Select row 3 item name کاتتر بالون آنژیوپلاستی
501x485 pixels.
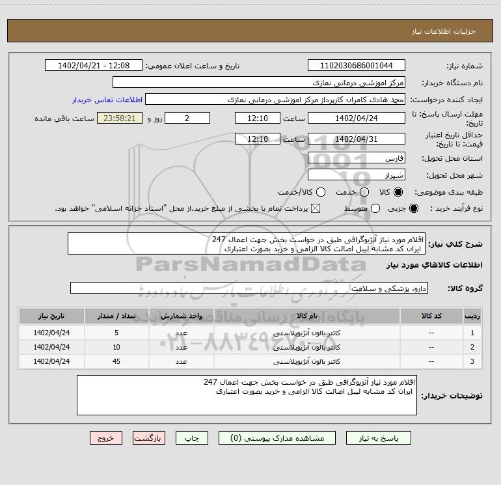[x=306, y=361]
